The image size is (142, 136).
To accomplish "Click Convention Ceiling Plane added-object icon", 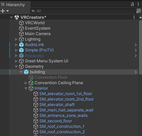I will pos(31,83).
